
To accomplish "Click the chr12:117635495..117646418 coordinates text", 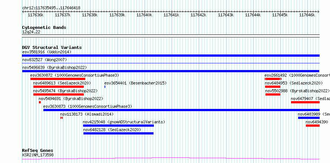I will point(51,8).
